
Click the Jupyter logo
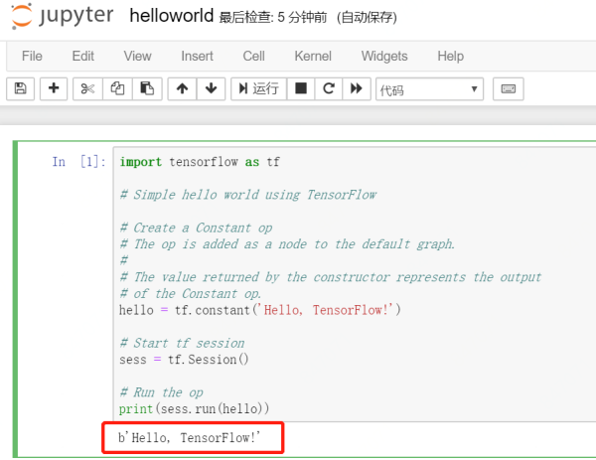pyautogui.click(x=62, y=17)
